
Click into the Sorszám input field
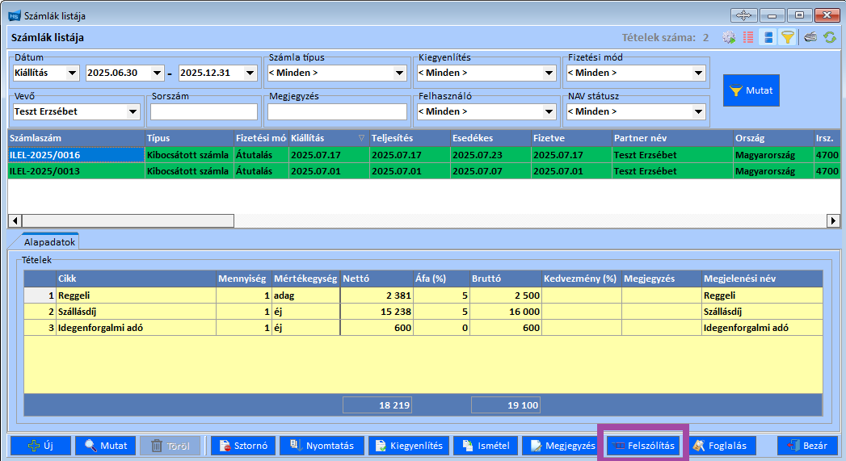click(204, 111)
